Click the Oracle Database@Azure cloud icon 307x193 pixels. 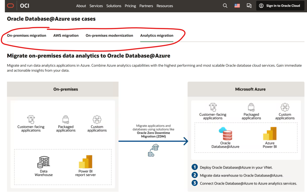point(225,134)
